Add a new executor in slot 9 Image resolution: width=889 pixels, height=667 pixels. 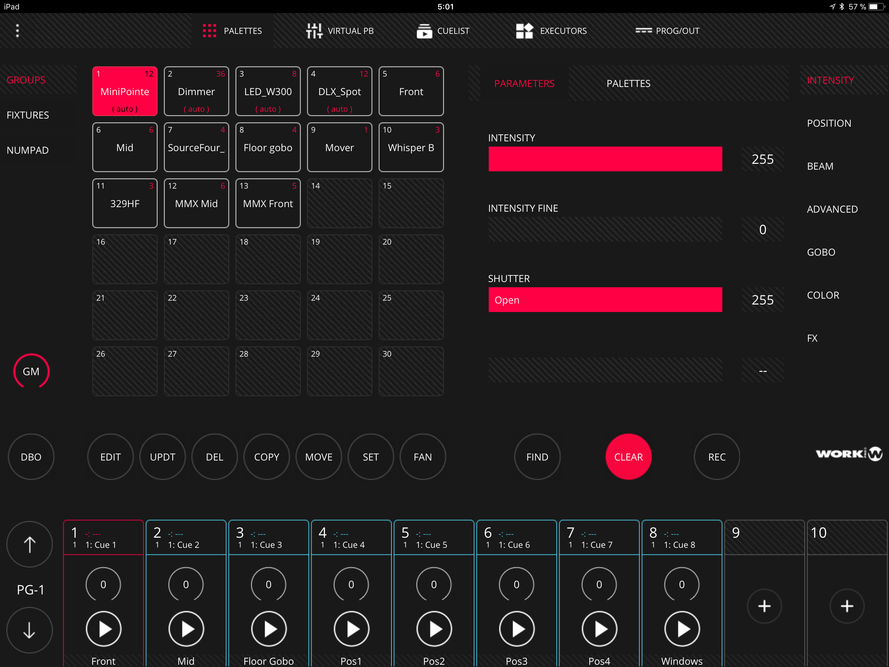point(764,606)
